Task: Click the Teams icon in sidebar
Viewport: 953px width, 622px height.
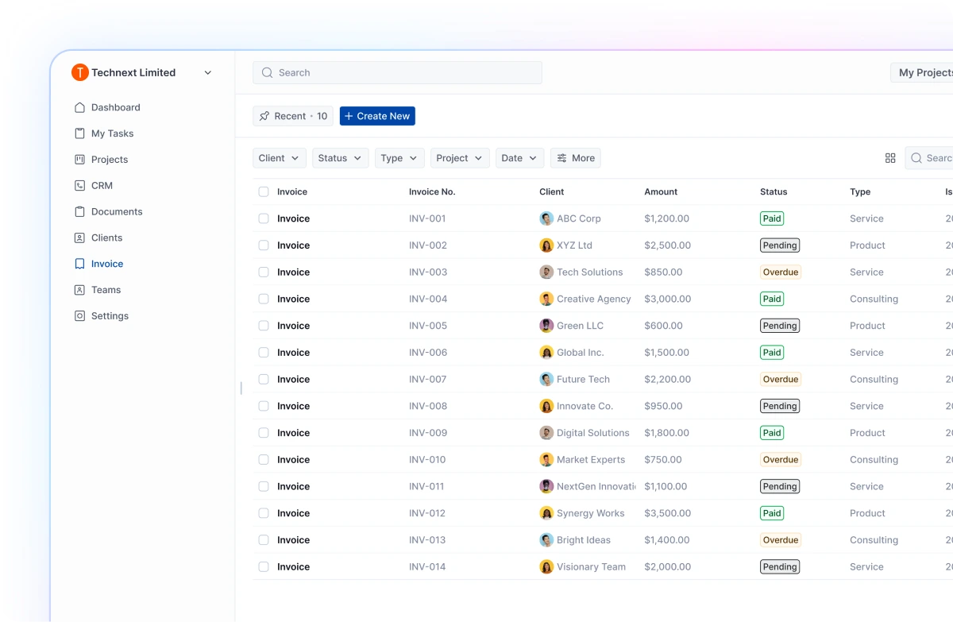Action: tap(79, 290)
